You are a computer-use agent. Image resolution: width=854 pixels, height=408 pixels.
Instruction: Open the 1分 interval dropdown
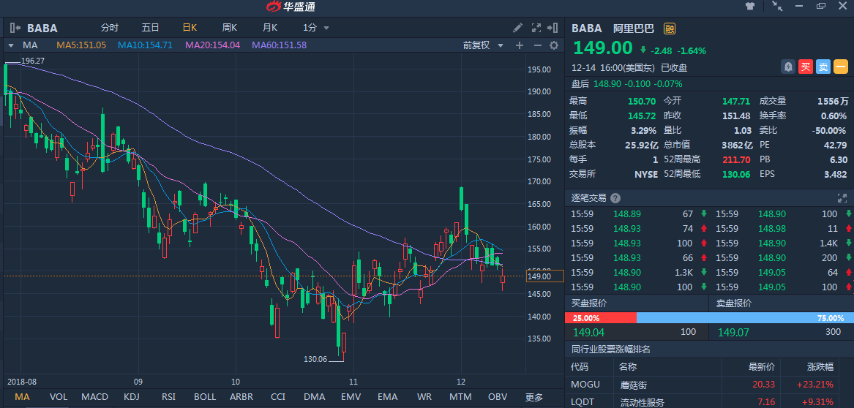(x=315, y=28)
